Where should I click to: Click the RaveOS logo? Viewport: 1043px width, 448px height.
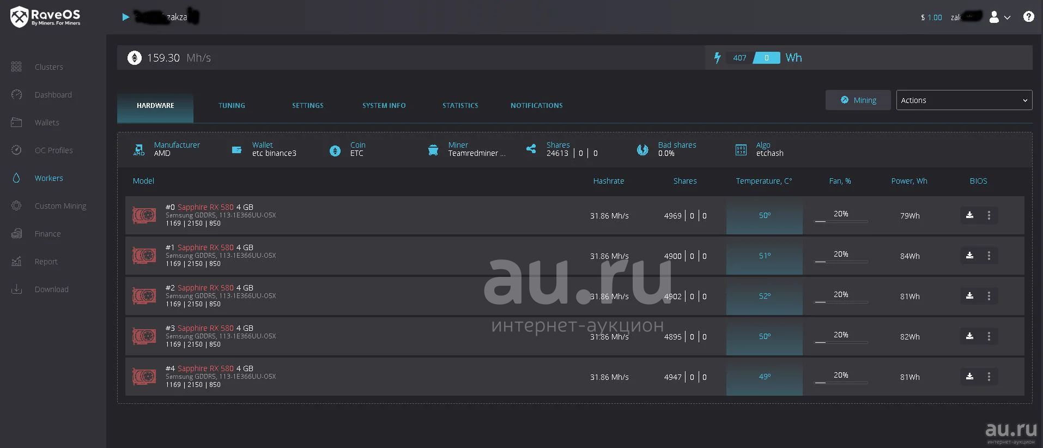(45, 17)
